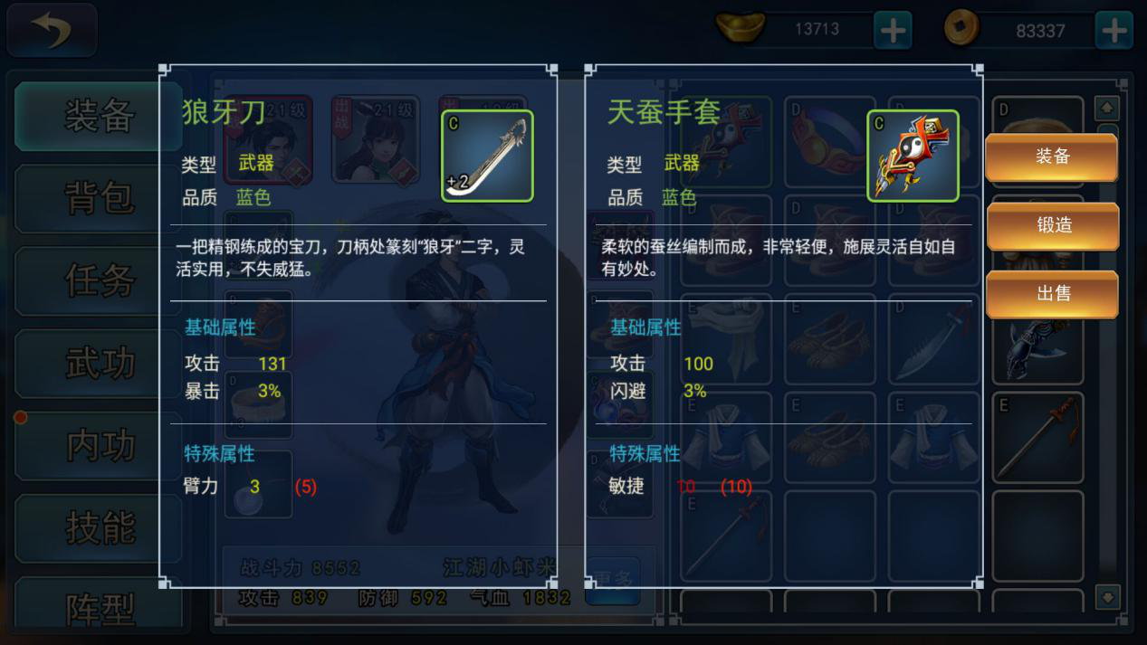This screenshot has height=645, width=1147.
Task: Tap the gold ingot currency icon
Action: coord(741,28)
